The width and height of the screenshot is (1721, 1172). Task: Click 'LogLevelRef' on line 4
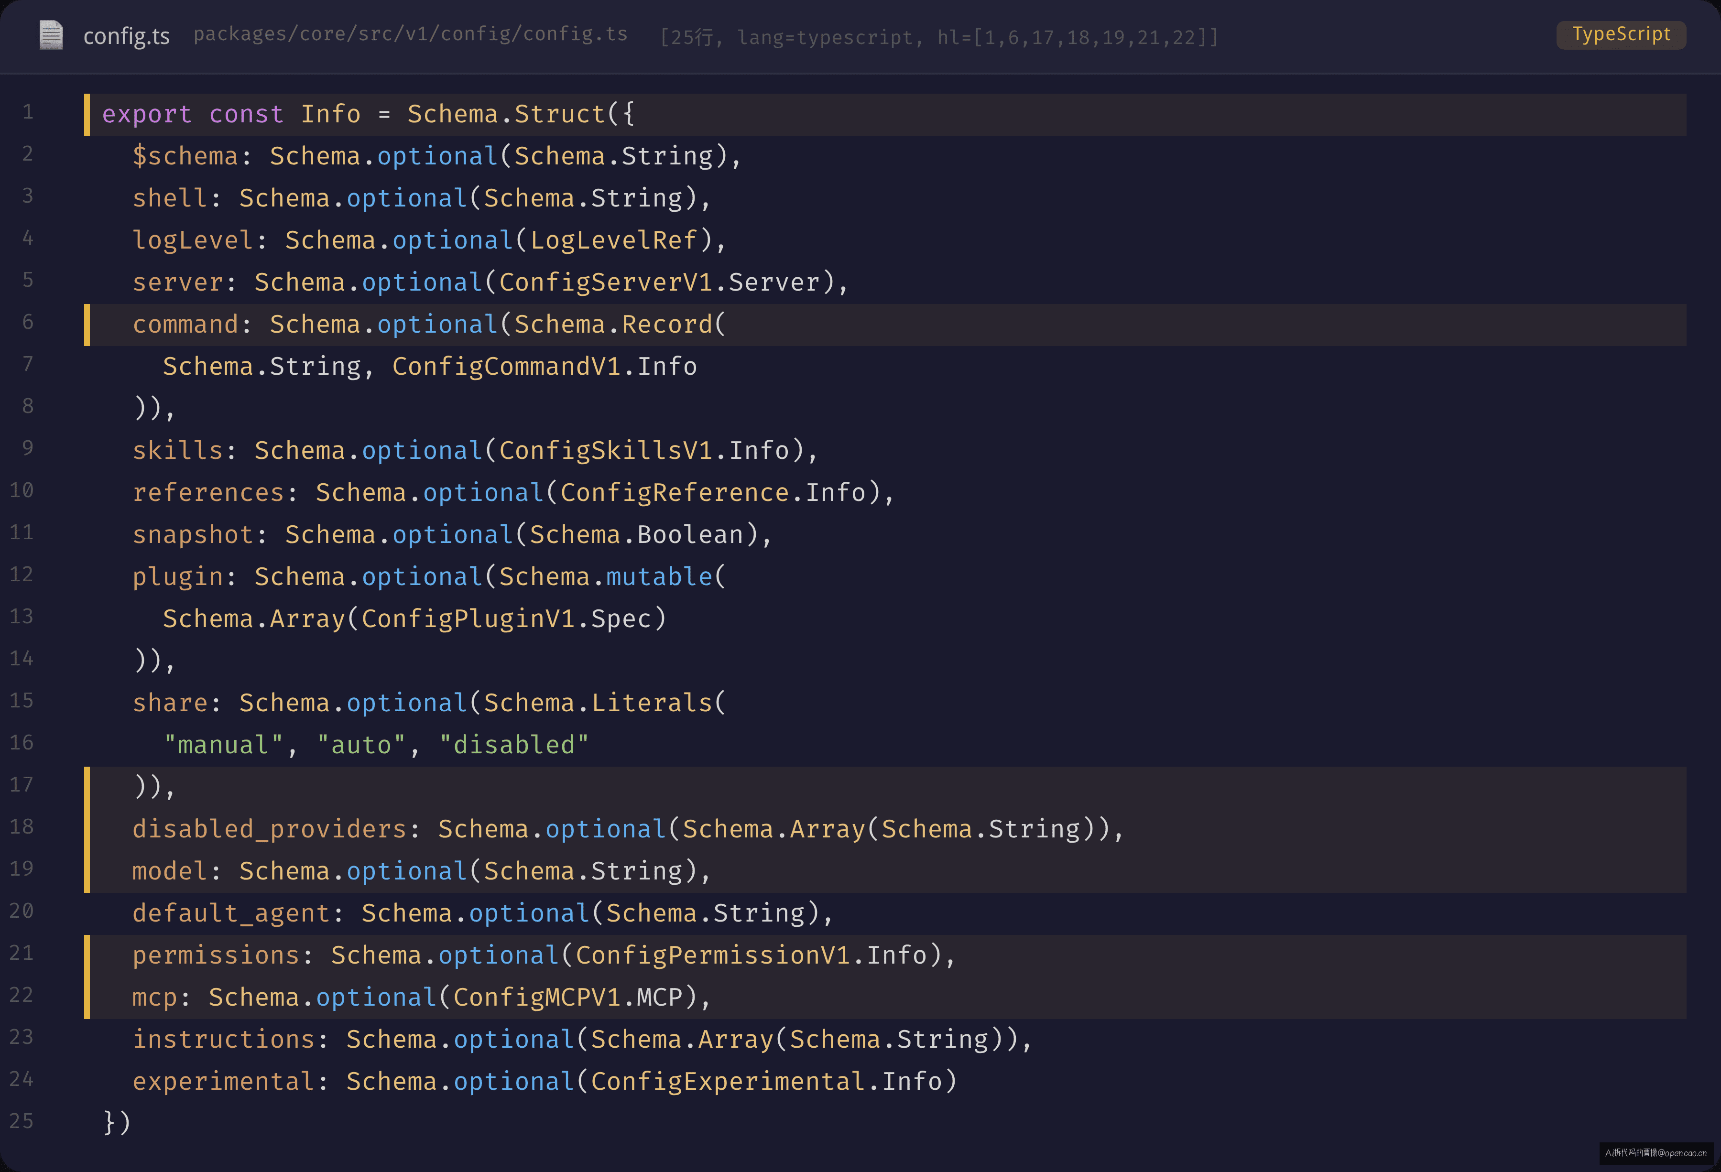[613, 240]
